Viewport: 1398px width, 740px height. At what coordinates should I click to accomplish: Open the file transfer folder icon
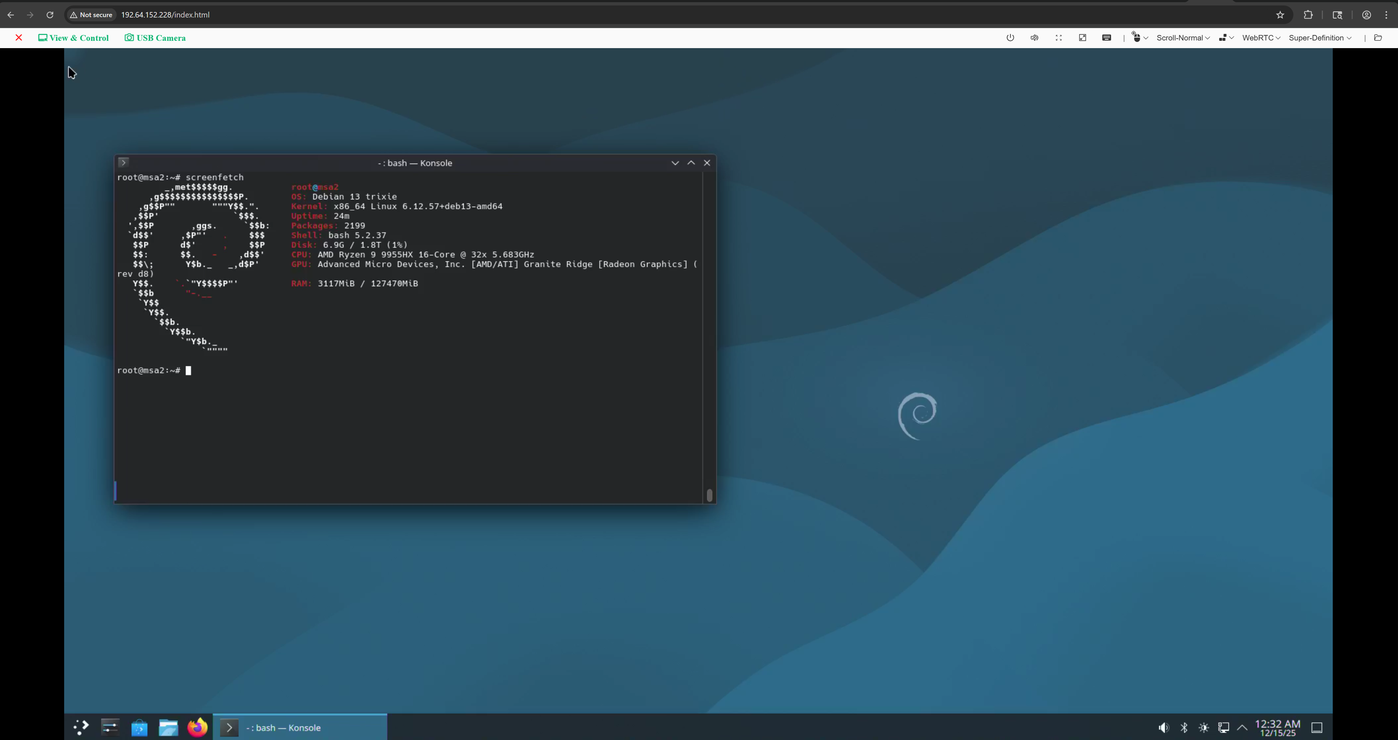click(x=1377, y=38)
